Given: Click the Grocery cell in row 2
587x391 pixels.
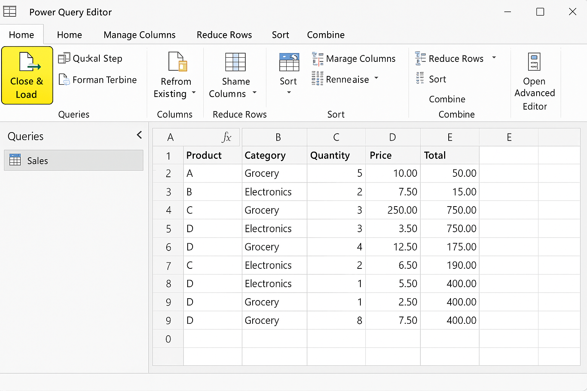Looking at the screenshot, I should point(274,173).
